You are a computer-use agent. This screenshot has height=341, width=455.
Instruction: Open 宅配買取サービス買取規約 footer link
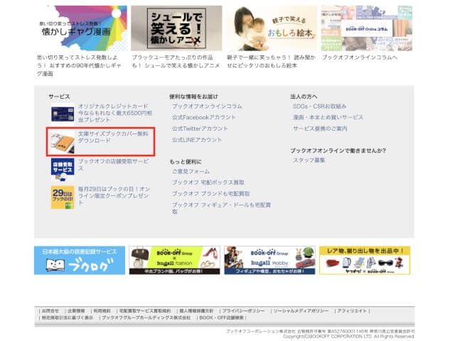click(x=145, y=311)
